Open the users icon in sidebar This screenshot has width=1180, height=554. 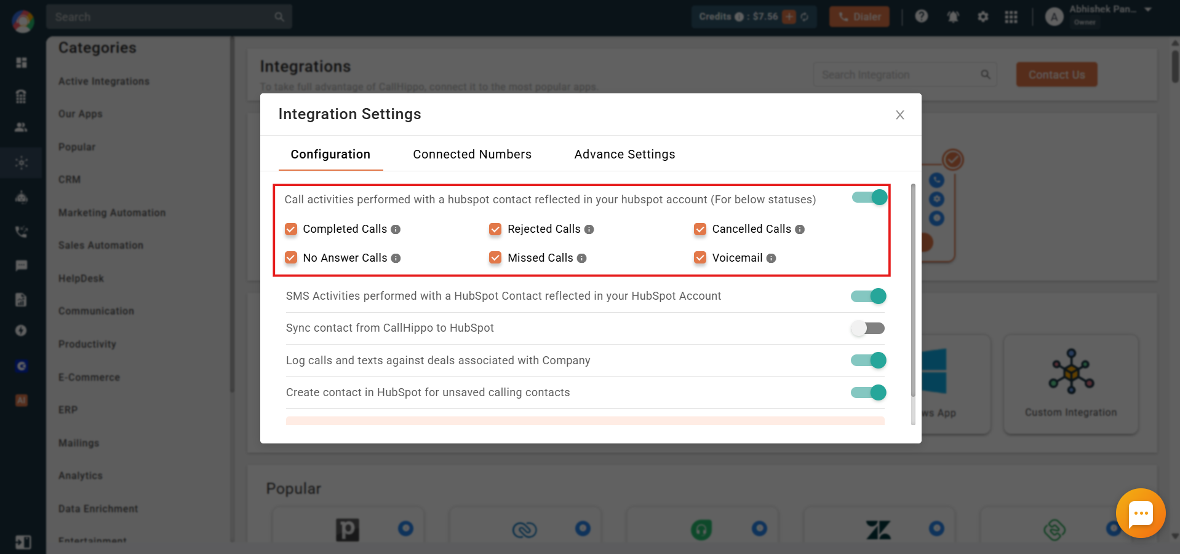[x=22, y=127]
